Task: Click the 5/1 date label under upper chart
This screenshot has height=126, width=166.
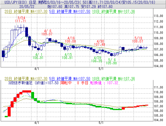Action: tap(101, 69)
